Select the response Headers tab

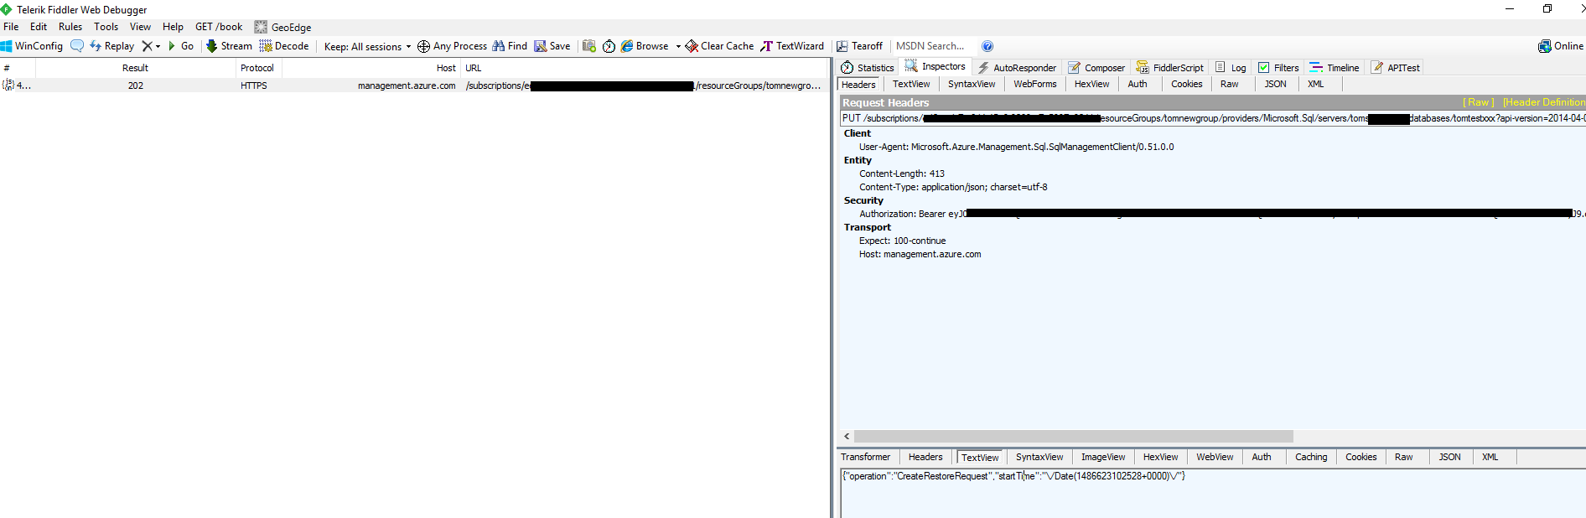click(x=925, y=457)
